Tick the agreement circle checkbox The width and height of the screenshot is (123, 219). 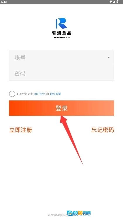pyautogui.click(x=12, y=94)
